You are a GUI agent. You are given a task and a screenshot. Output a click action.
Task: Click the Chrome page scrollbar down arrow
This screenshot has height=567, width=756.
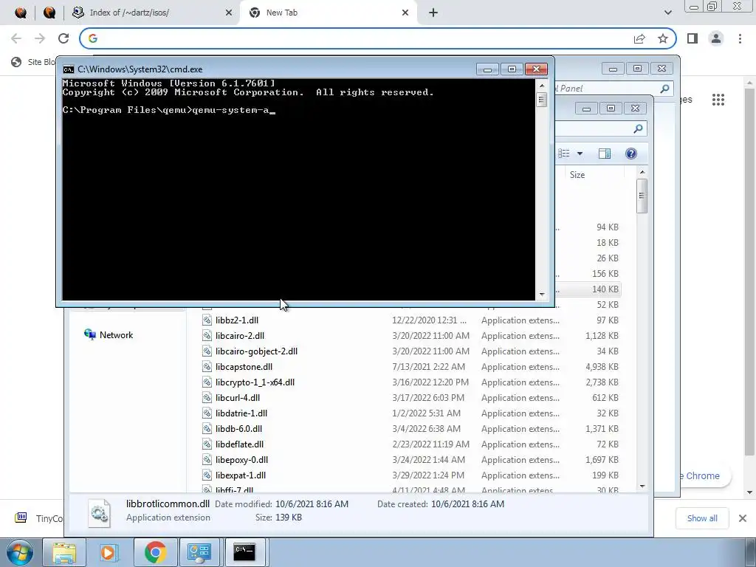750,492
